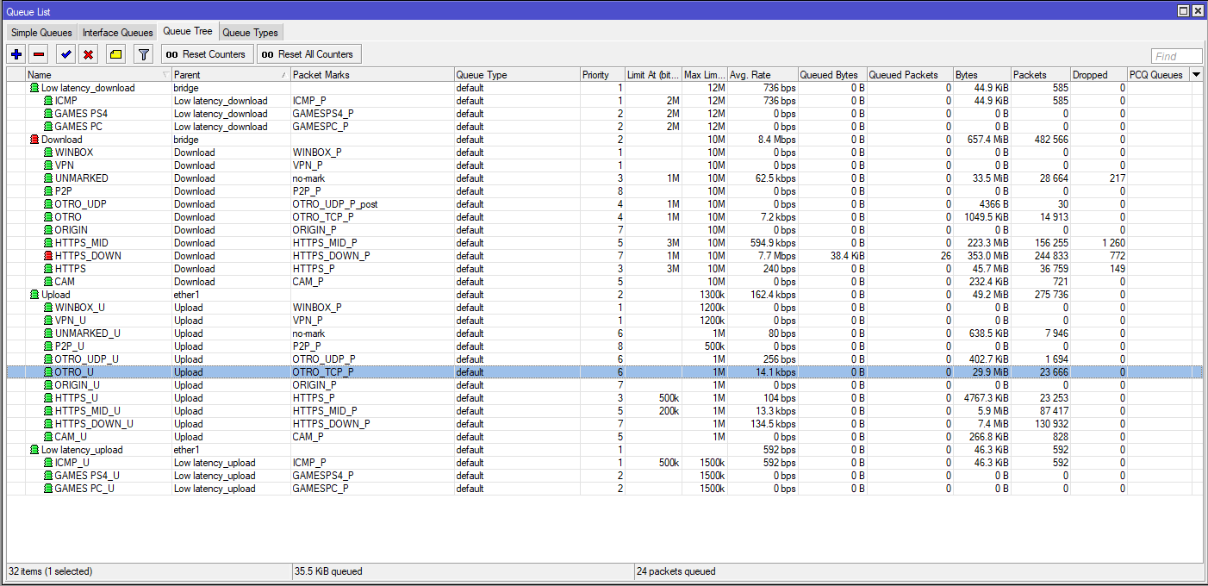Image resolution: width=1208 pixels, height=586 pixels.
Task: Select the OTRO_U queue row
Action: pyautogui.click(x=604, y=372)
